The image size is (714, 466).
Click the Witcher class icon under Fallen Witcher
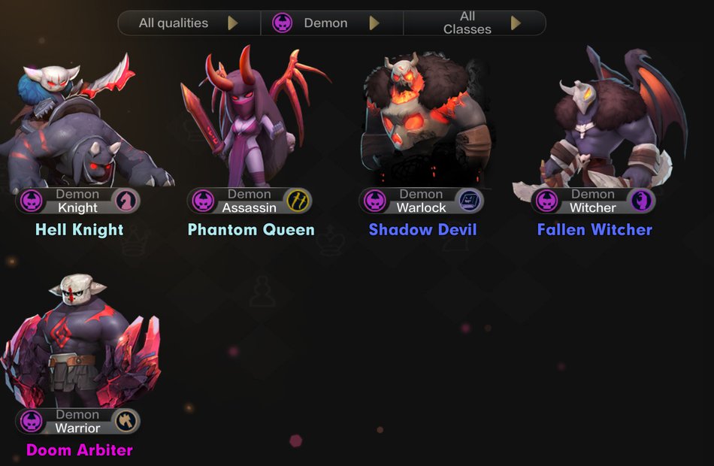point(641,201)
